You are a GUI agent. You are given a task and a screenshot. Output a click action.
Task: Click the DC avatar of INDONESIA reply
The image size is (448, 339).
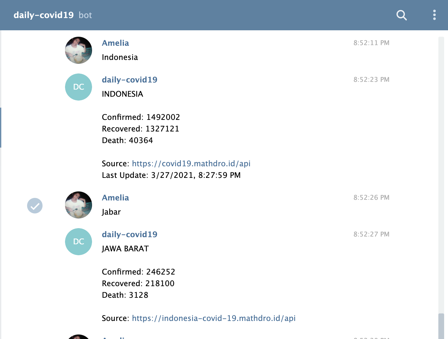tap(79, 87)
